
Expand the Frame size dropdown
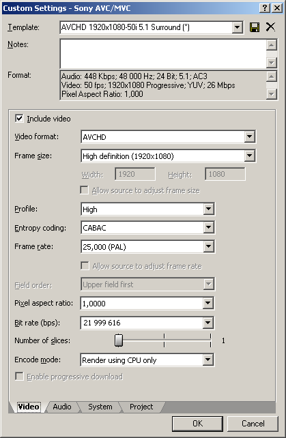[x=249, y=156]
